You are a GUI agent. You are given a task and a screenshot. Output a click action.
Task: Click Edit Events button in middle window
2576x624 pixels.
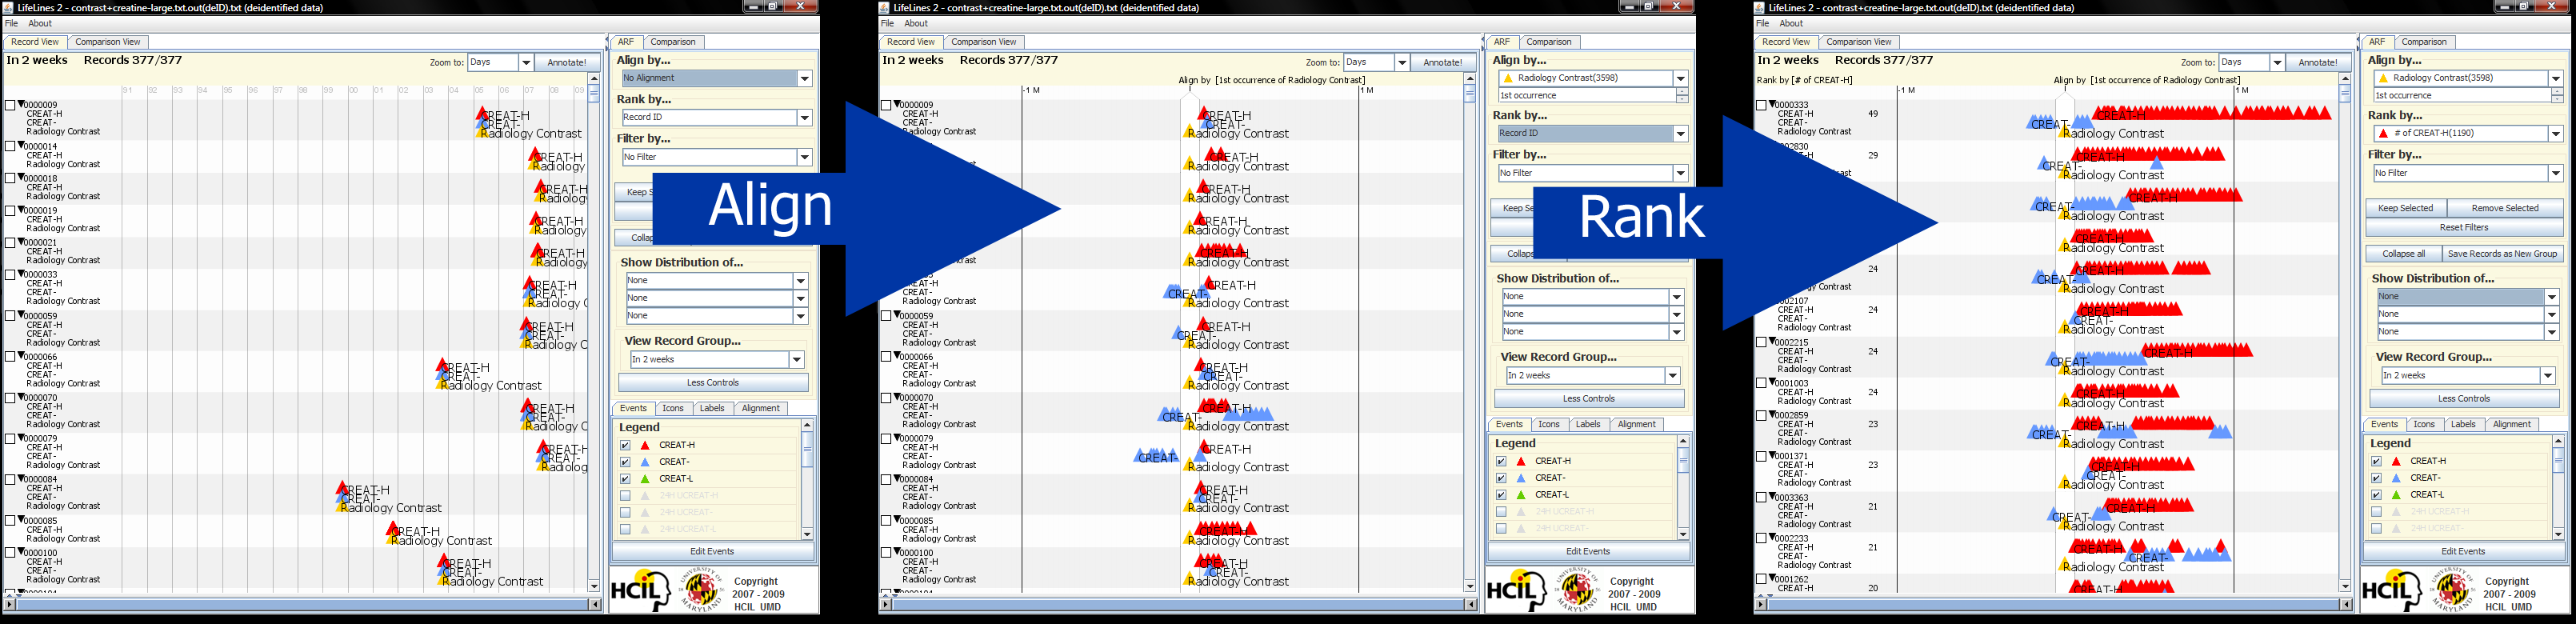click(1588, 551)
